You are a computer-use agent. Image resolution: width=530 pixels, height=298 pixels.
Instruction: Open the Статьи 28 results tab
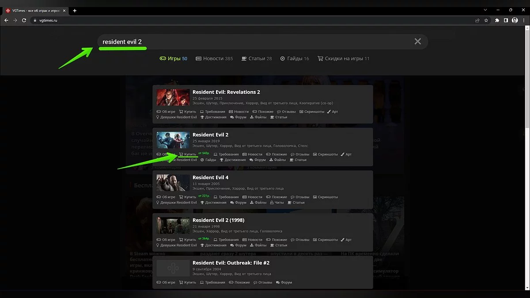pos(257,58)
